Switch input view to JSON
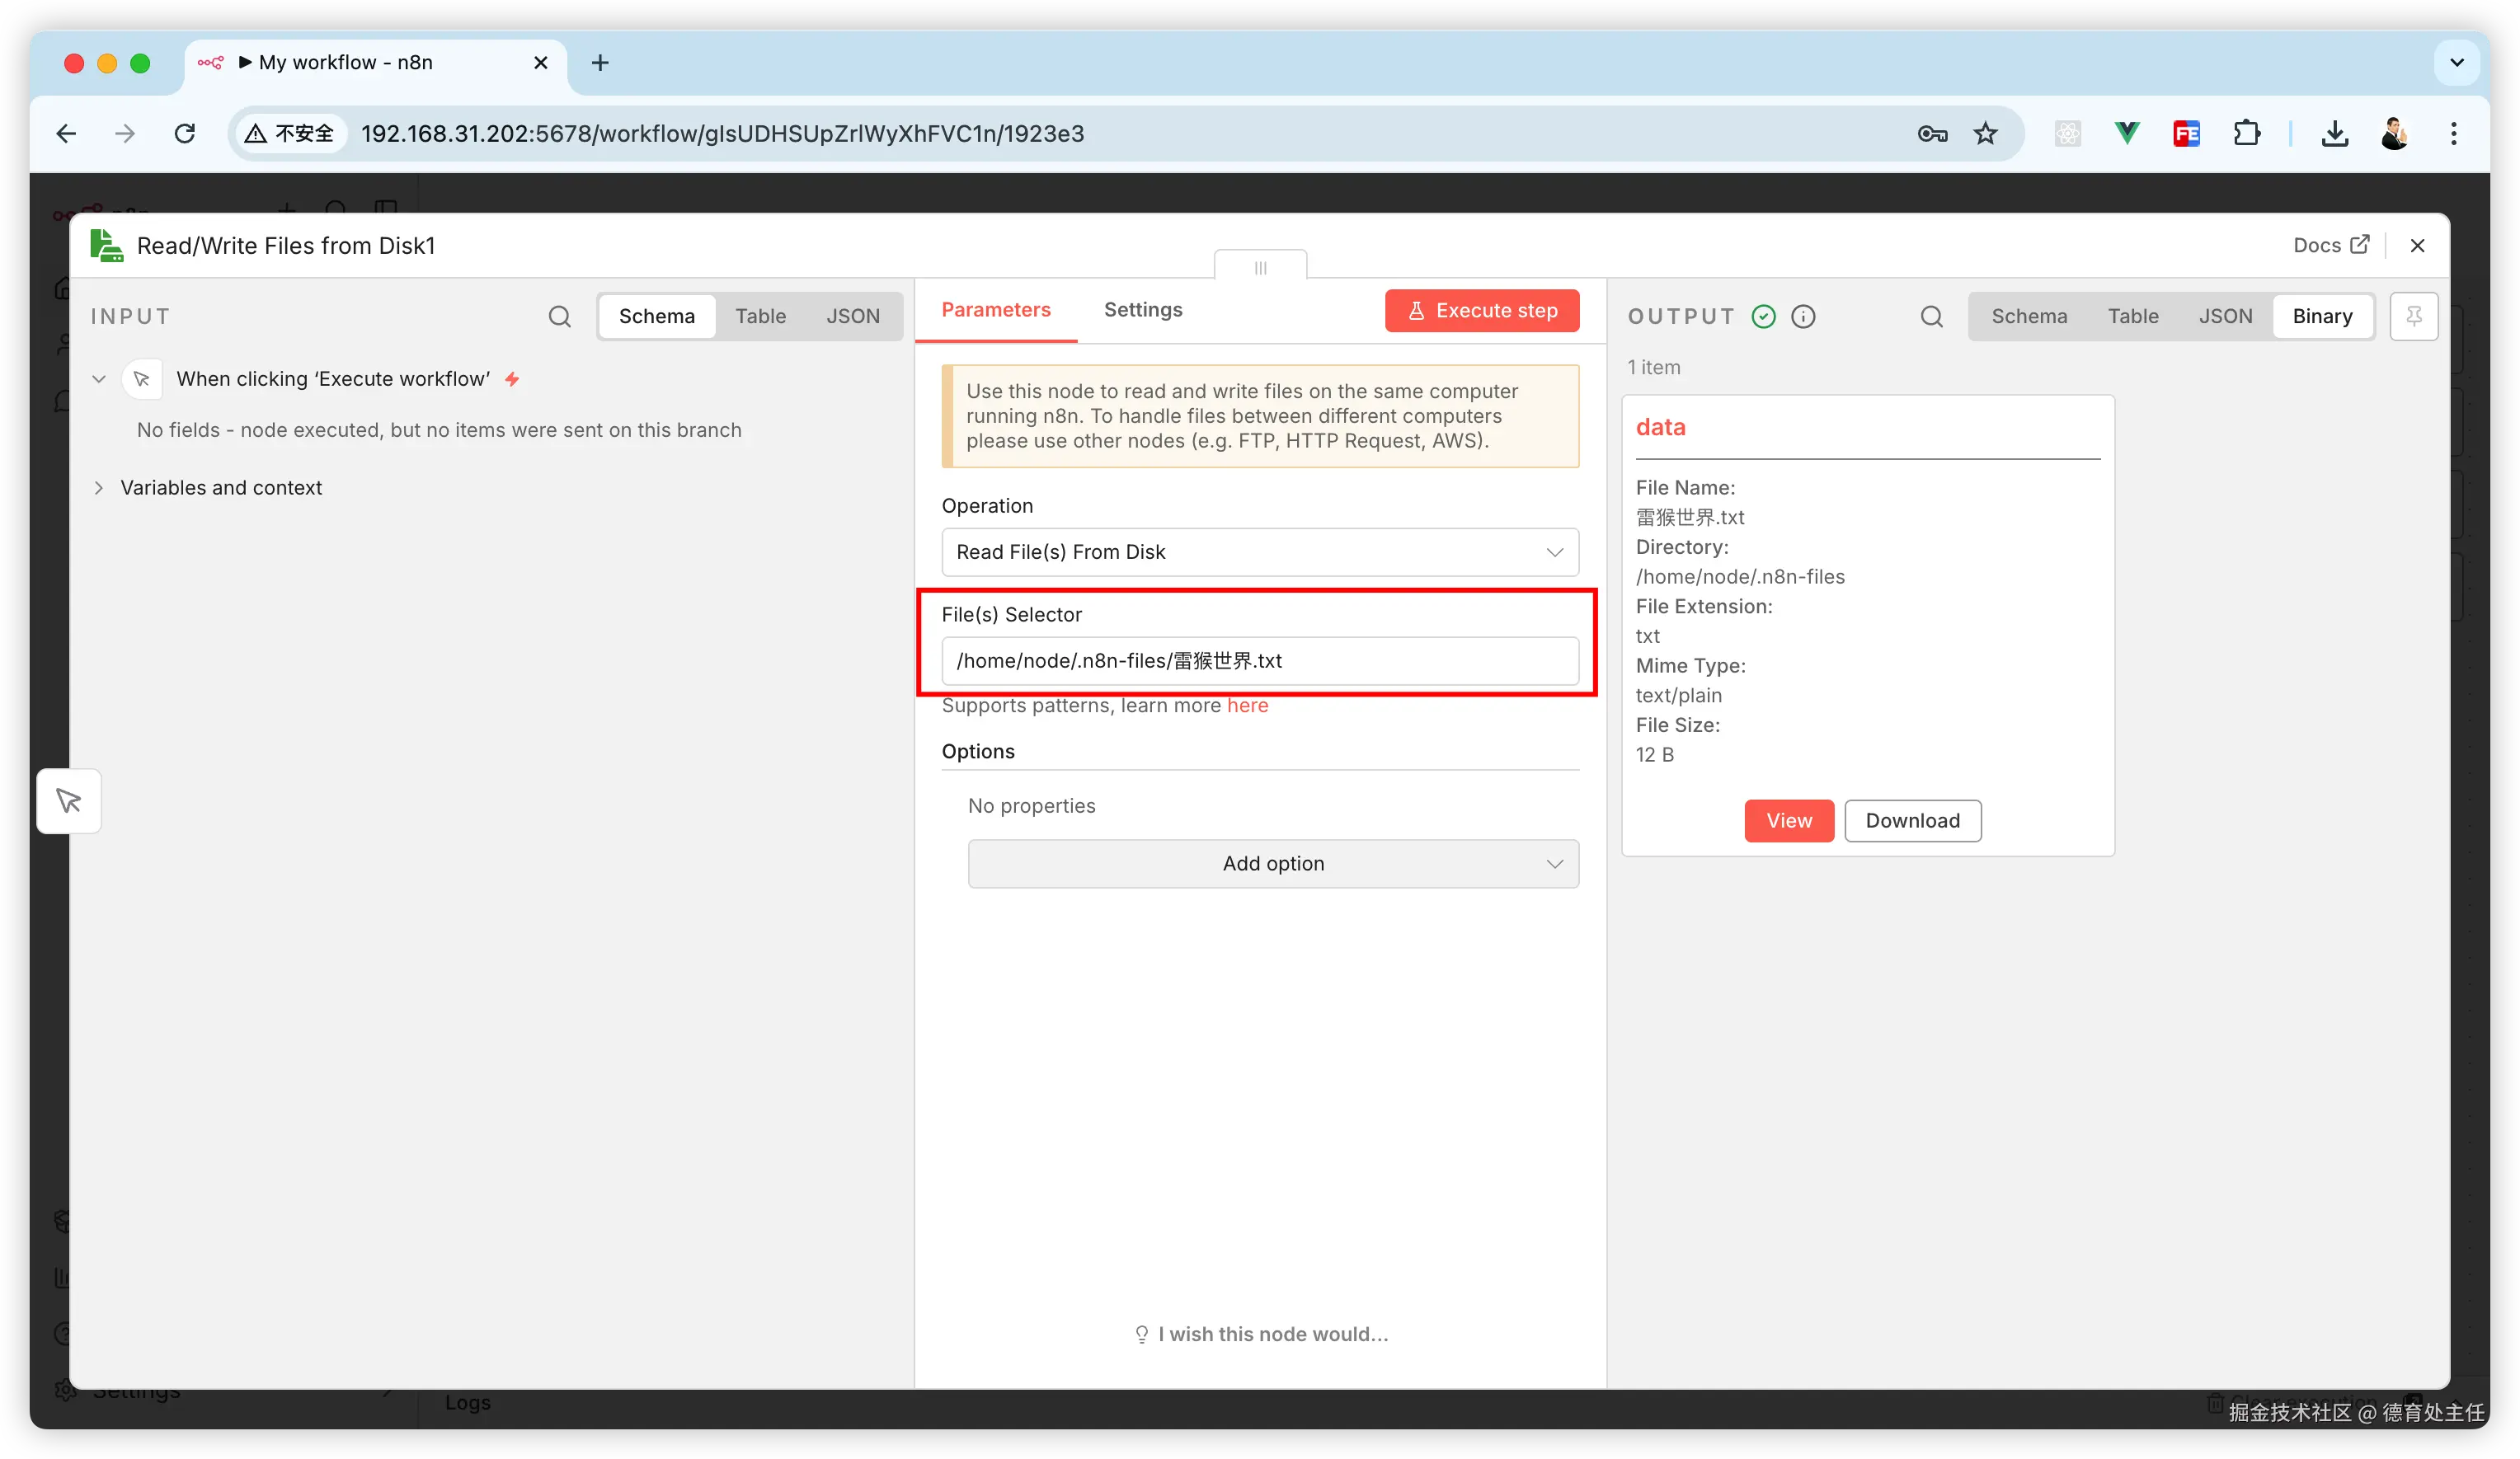The width and height of the screenshot is (2520, 1459). pos(852,317)
